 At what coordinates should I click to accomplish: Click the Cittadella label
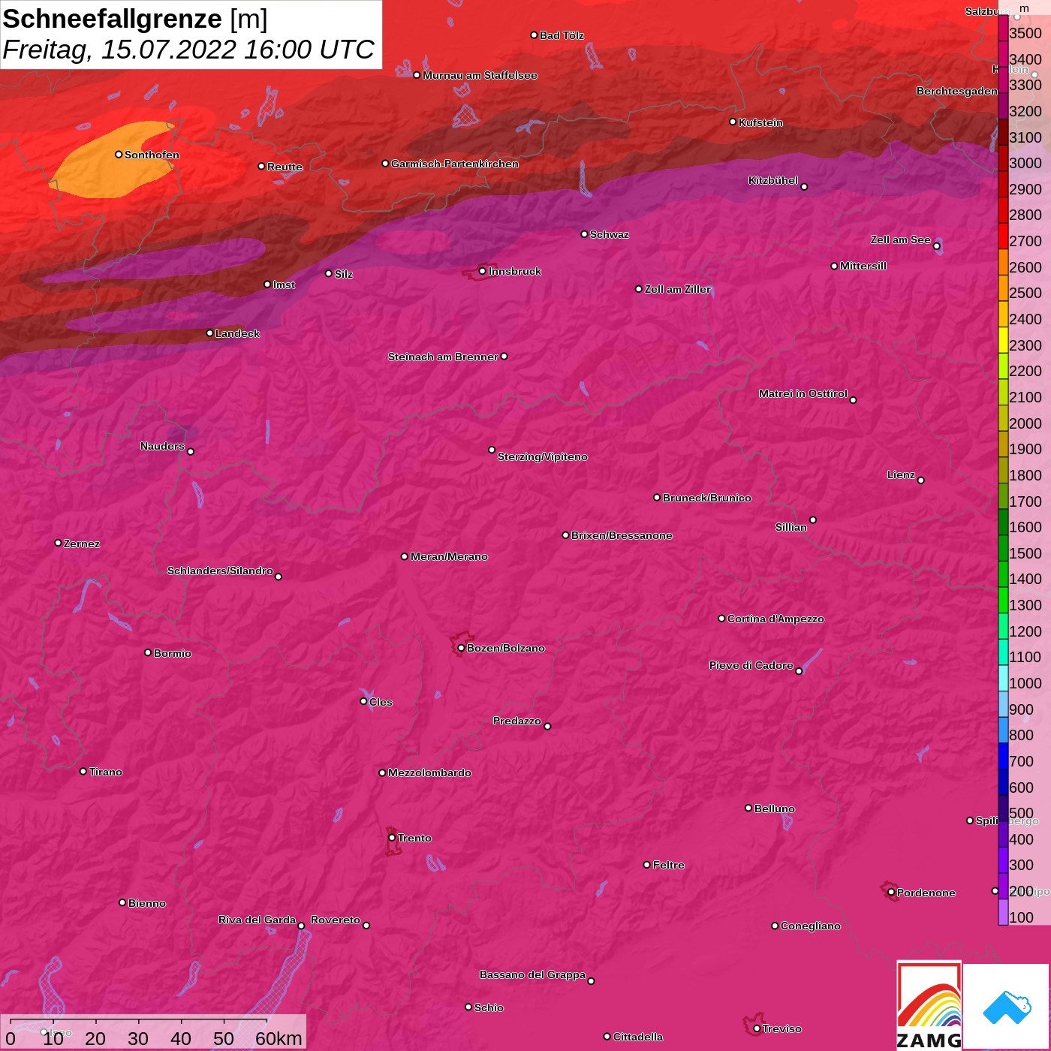[638, 1037]
